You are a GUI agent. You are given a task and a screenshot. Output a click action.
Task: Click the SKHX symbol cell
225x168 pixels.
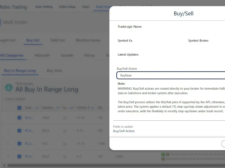click(46, 118)
